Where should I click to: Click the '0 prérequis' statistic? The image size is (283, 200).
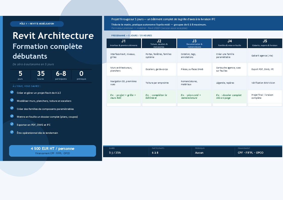click(81, 75)
